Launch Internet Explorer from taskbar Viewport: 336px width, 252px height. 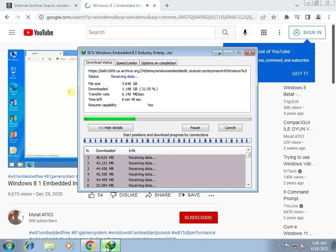[x=30, y=246]
